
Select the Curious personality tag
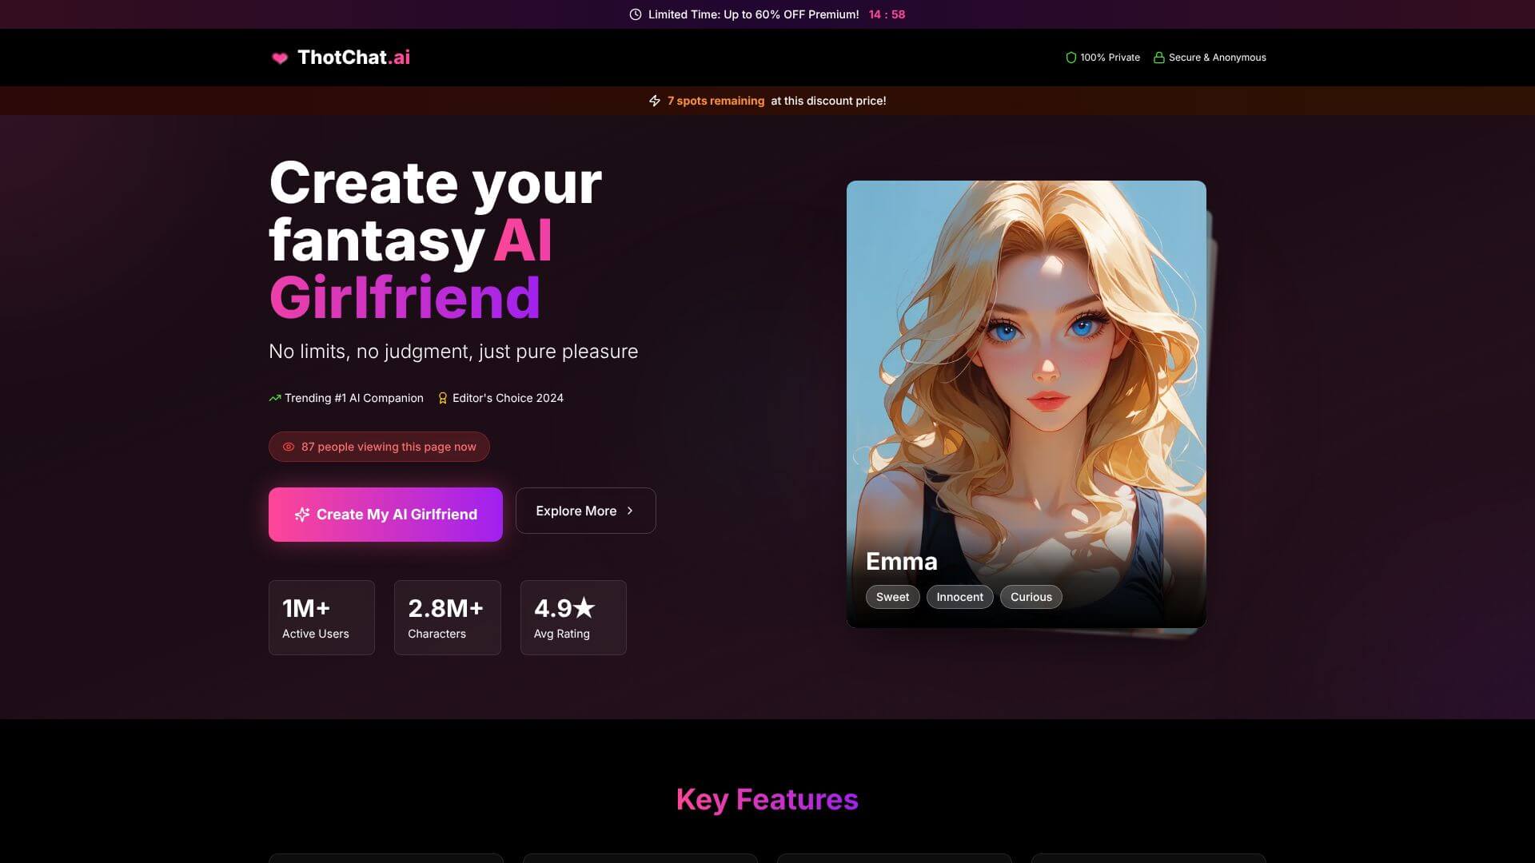pos(1031,596)
